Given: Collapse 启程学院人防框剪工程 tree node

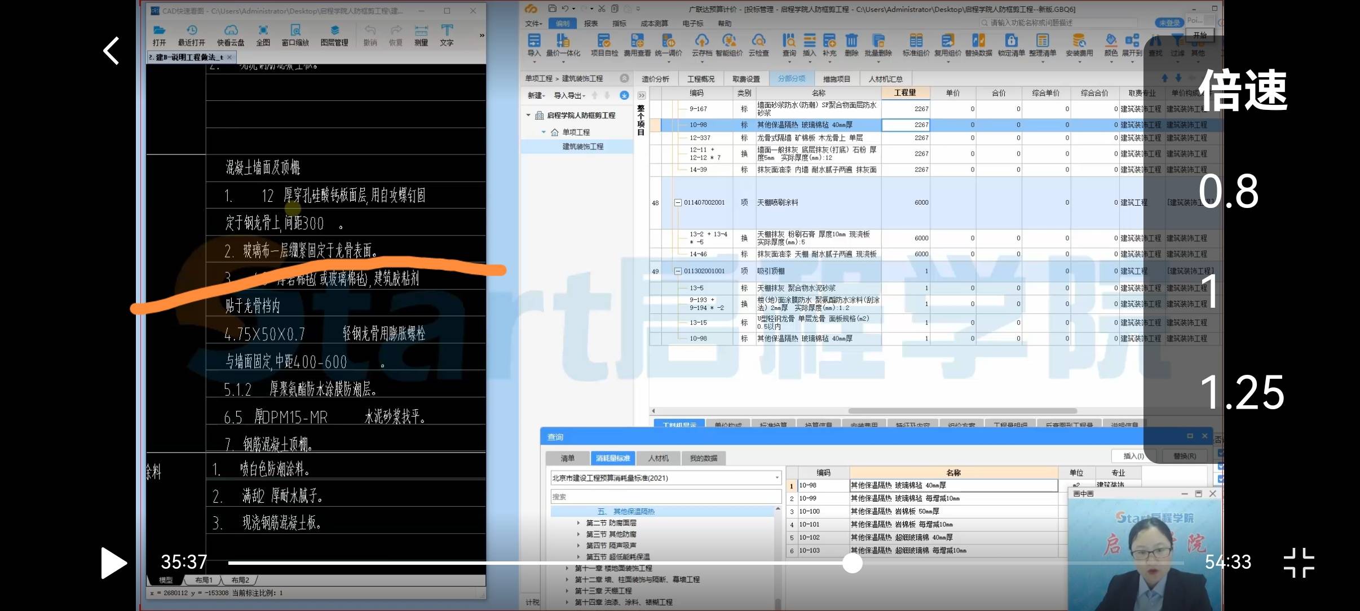Looking at the screenshot, I should click(x=528, y=115).
